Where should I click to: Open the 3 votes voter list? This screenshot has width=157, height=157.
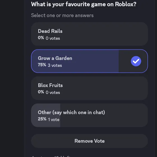55,65
